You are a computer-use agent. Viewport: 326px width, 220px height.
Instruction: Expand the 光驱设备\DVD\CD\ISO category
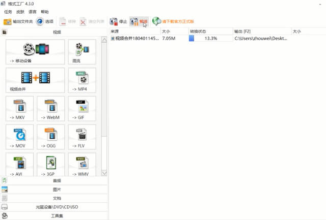point(54,207)
